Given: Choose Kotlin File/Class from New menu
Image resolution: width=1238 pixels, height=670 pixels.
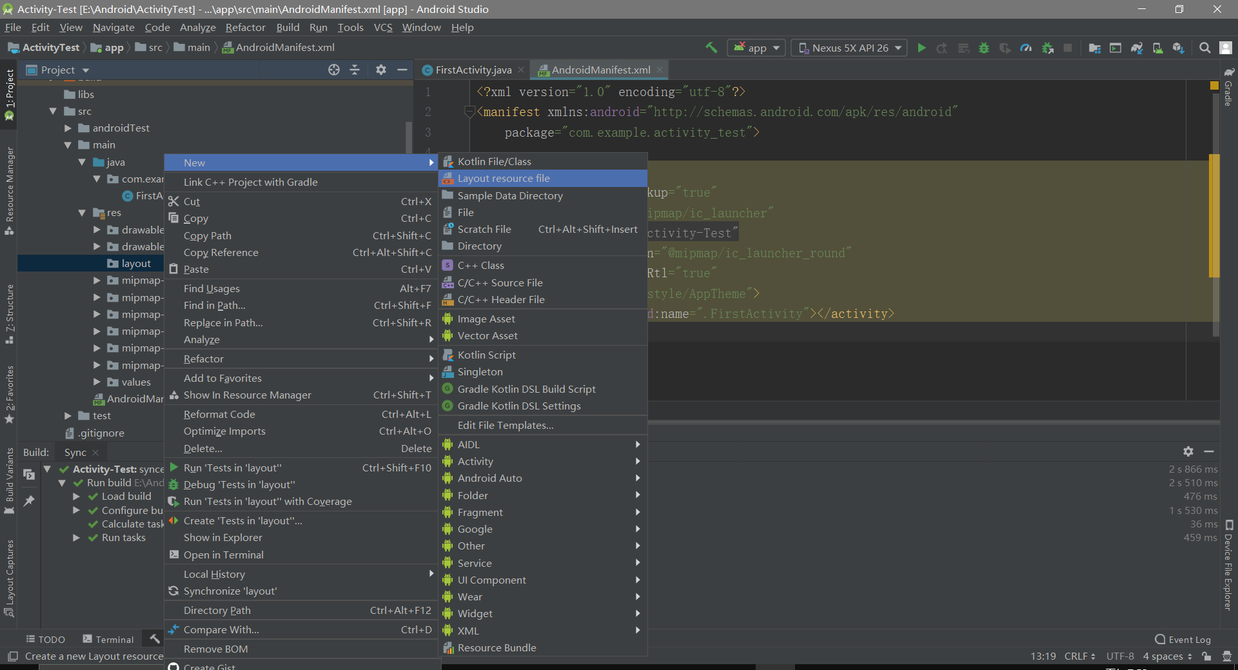Looking at the screenshot, I should pos(543,162).
